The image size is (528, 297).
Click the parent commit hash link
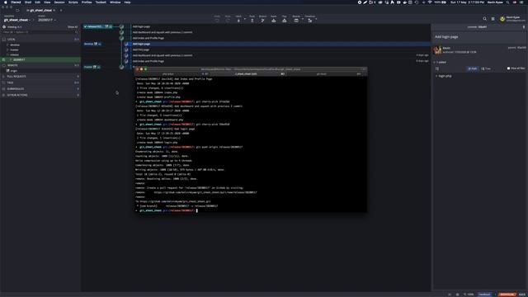[521, 48]
